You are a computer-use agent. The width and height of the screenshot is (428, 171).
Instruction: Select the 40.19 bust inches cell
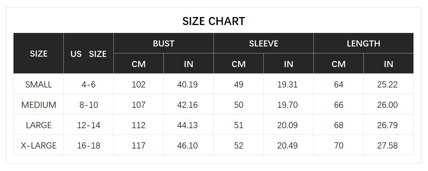point(187,84)
